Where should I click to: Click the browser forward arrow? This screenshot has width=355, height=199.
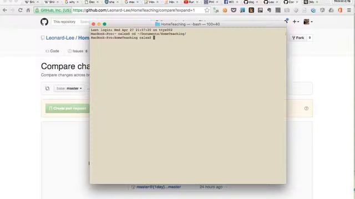(x=12, y=10)
